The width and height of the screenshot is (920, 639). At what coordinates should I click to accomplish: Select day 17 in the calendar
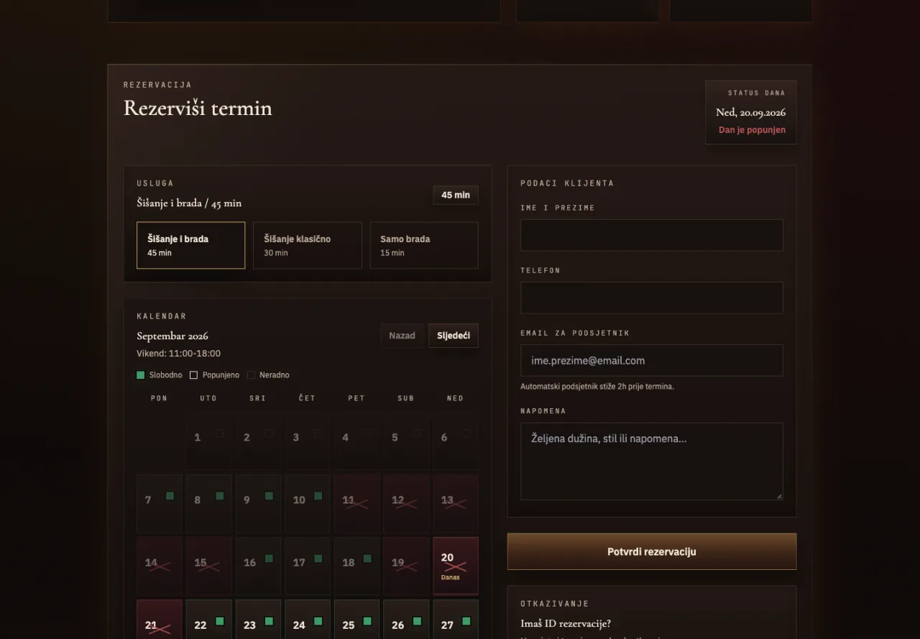(x=308, y=566)
